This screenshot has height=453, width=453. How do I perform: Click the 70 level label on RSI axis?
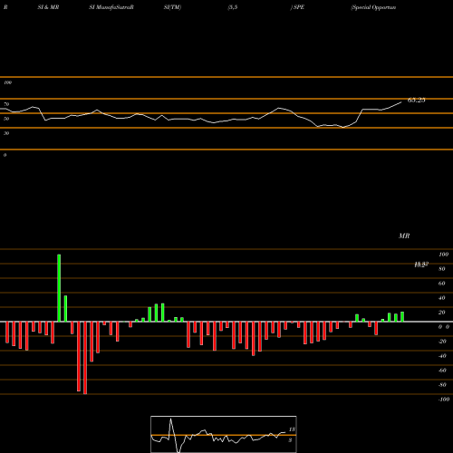pyautogui.click(x=6, y=104)
